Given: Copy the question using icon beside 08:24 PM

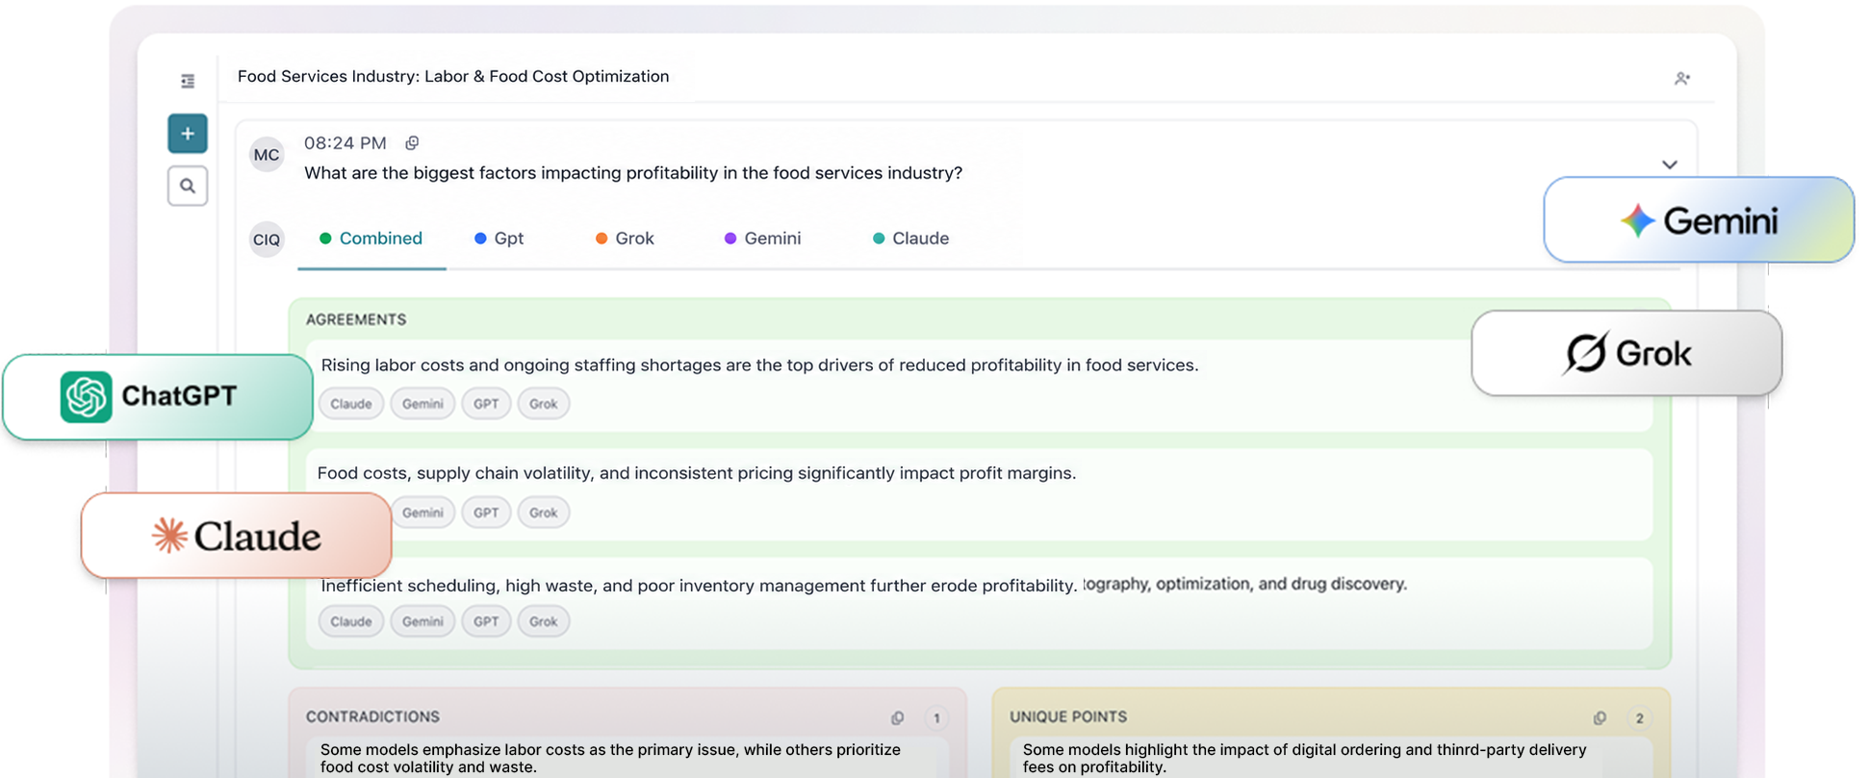Looking at the screenshot, I should (412, 143).
